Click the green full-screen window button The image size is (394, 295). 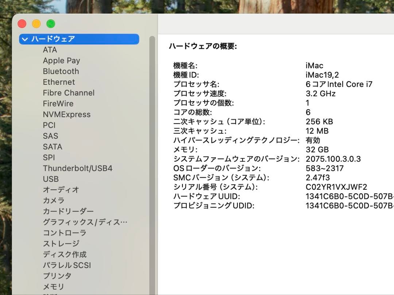[x=50, y=23]
